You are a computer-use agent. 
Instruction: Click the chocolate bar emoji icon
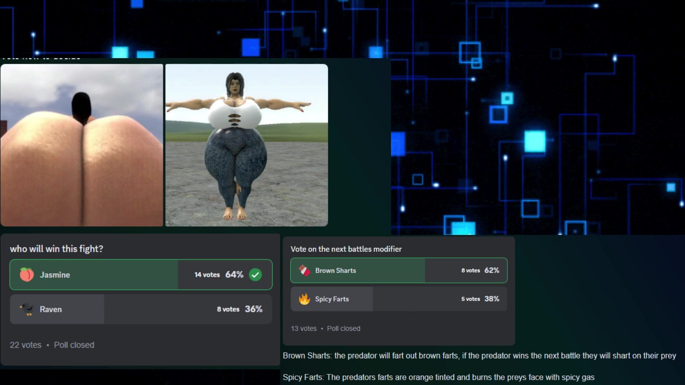click(304, 270)
